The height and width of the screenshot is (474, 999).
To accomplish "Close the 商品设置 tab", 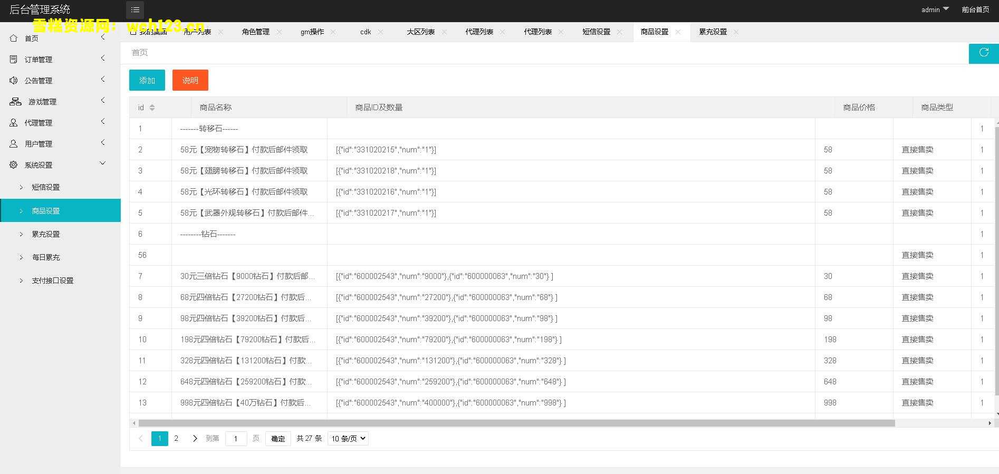I will coord(678,32).
